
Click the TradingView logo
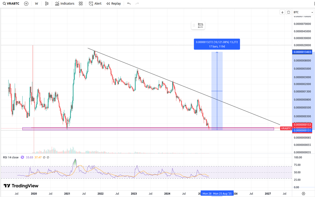pos(21,186)
